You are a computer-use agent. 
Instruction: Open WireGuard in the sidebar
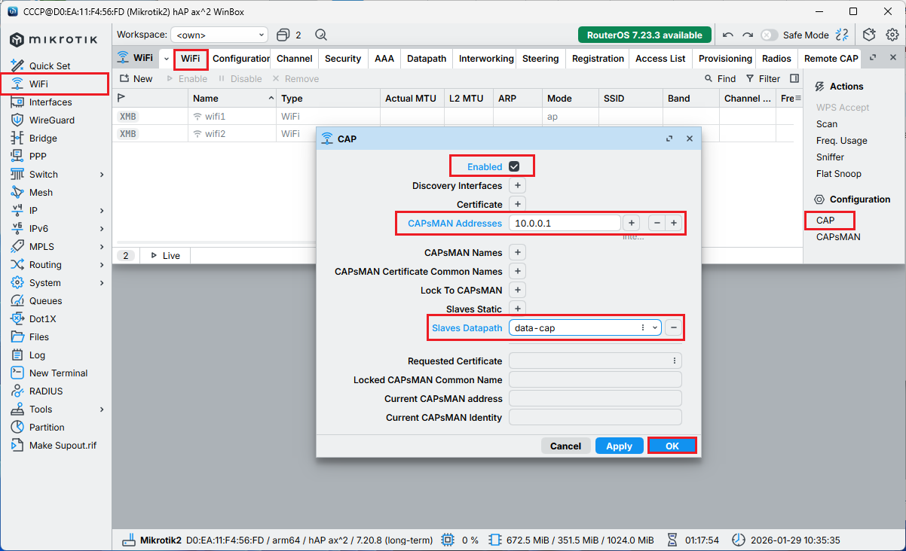click(52, 120)
